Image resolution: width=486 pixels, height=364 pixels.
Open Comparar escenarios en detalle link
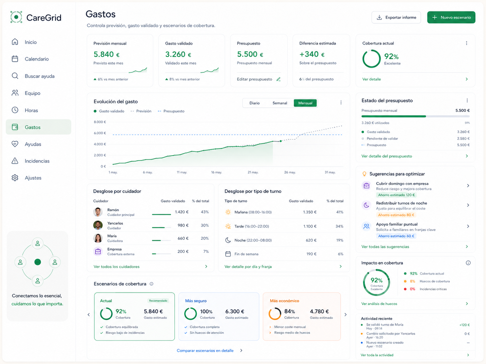205,351
